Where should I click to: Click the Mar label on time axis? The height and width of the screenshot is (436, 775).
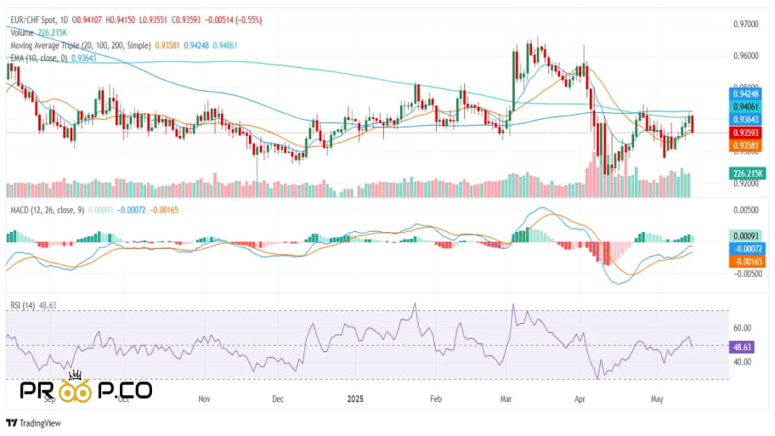click(506, 398)
